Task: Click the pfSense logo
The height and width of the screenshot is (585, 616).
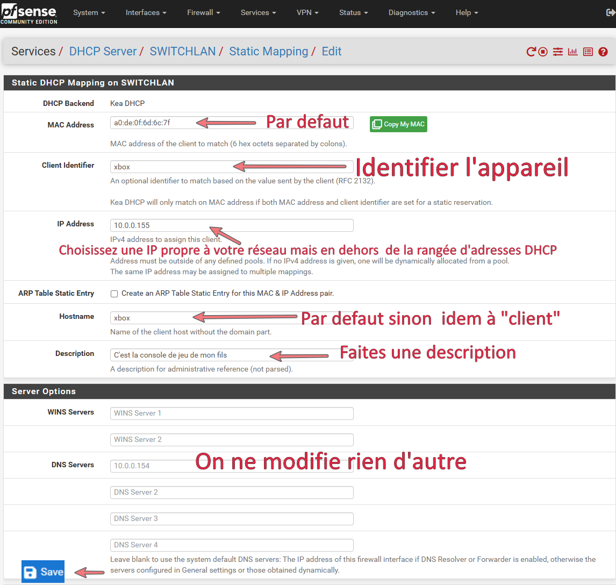Action: [x=28, y=12]
